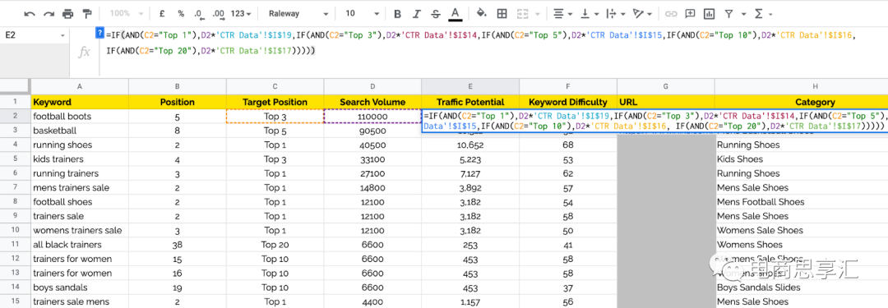Select the cell 'boys sandals'
The width and height of the screenshot is (888, 308).
click(79, 287)
